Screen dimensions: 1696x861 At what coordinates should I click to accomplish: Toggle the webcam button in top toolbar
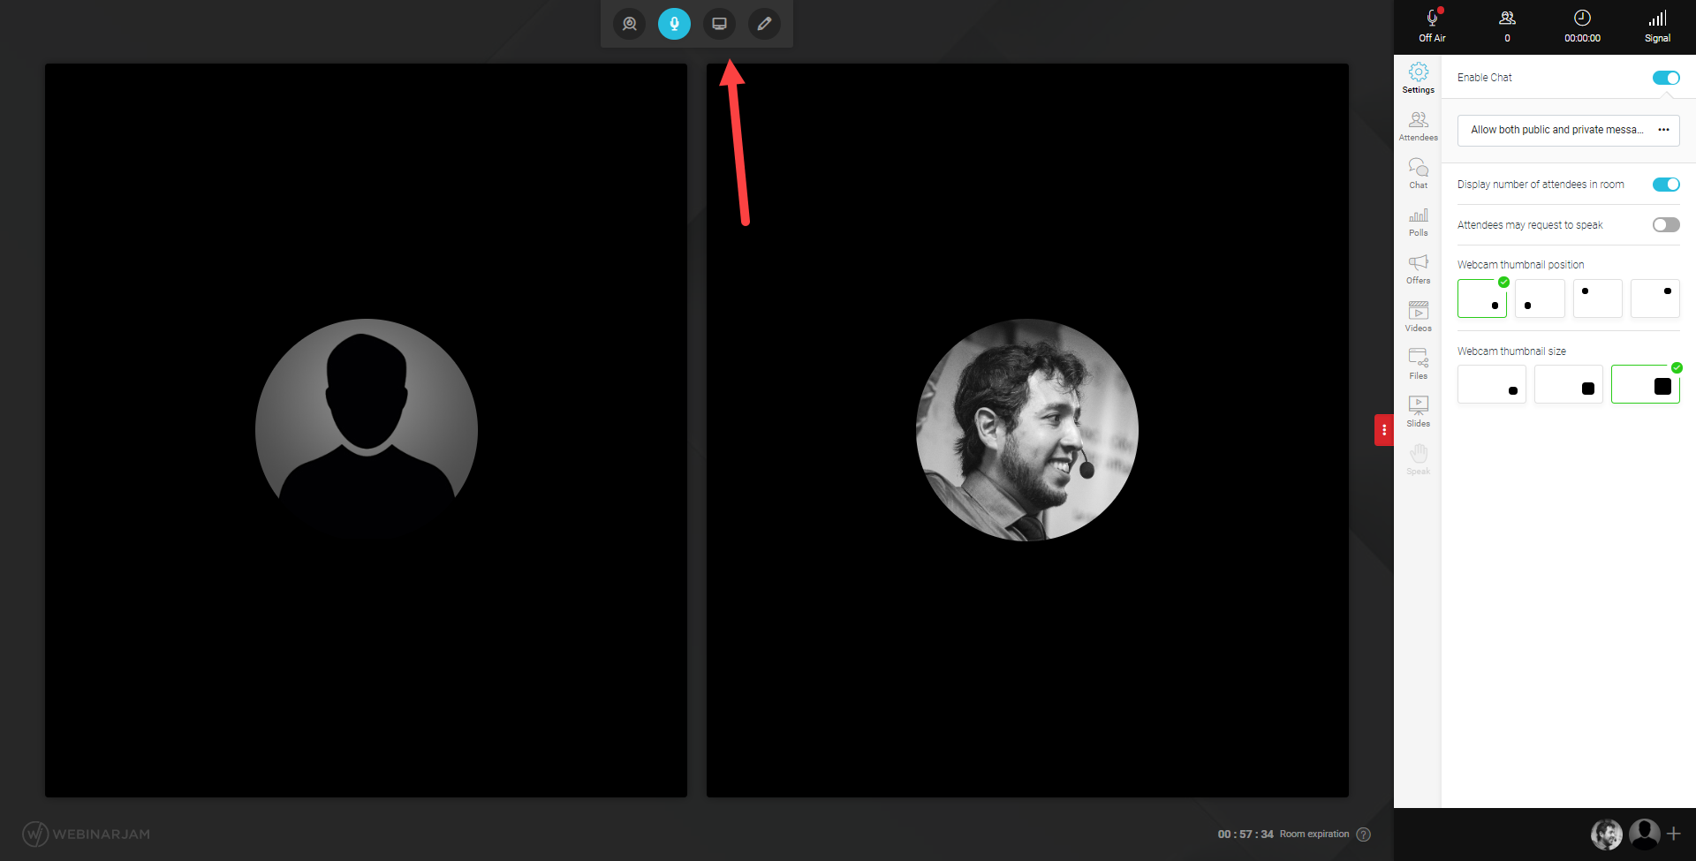coord(629,24)
